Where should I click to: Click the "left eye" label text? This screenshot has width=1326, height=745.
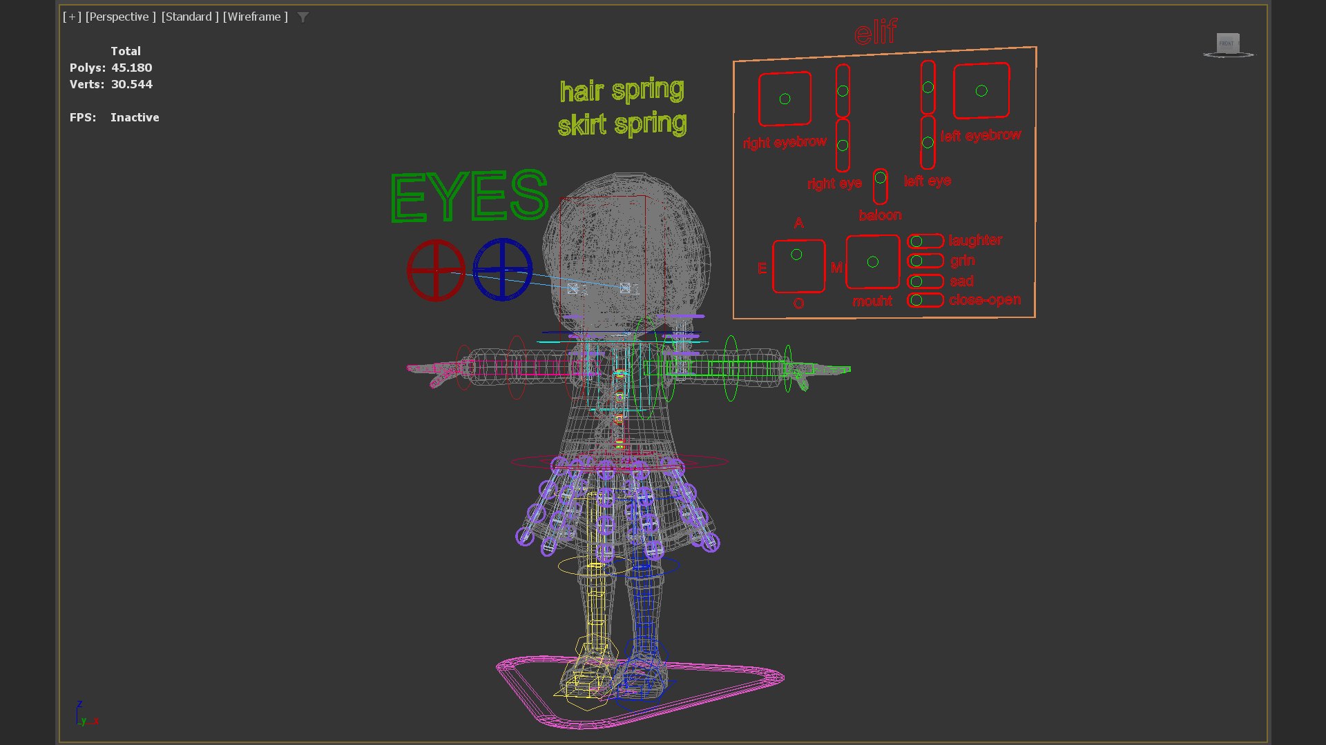(x=928, y=181)
